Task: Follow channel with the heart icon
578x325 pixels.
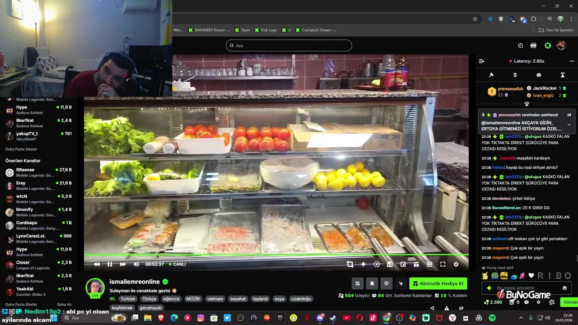Action: (387, 283)
